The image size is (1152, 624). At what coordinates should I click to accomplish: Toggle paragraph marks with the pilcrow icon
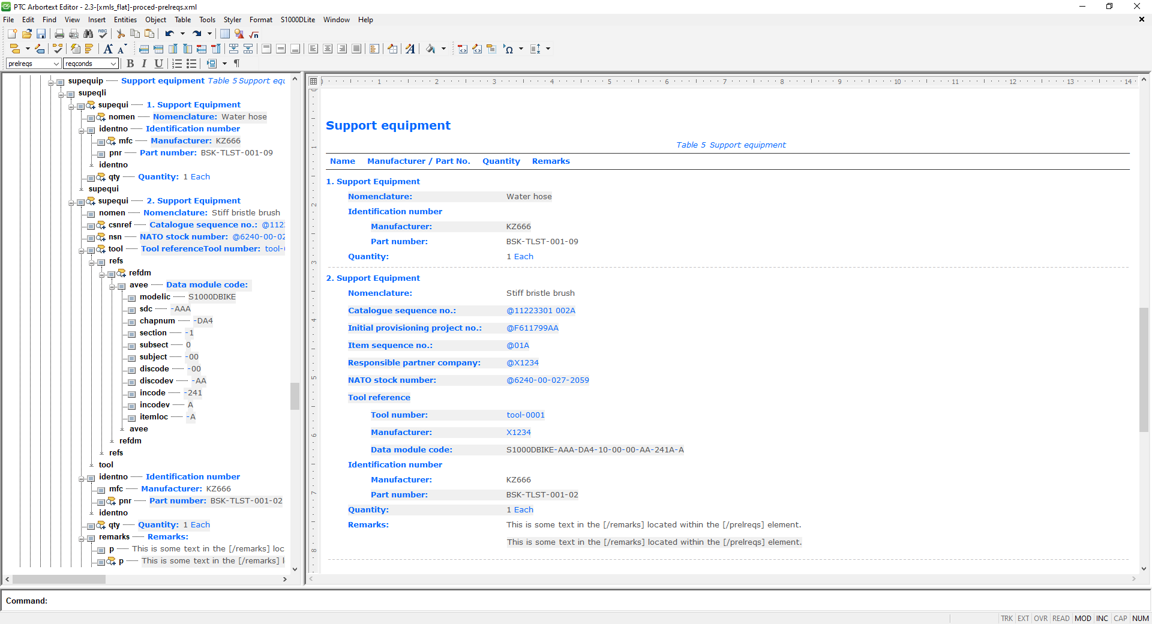236,64
